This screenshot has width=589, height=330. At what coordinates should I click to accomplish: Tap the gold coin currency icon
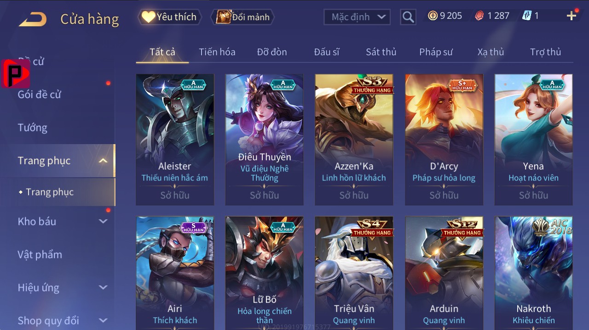tap(433, 16)
